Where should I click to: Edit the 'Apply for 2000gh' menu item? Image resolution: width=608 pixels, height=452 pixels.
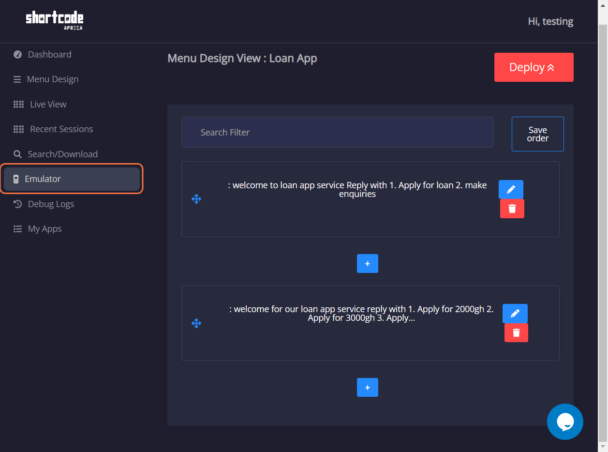click(515, 314)
